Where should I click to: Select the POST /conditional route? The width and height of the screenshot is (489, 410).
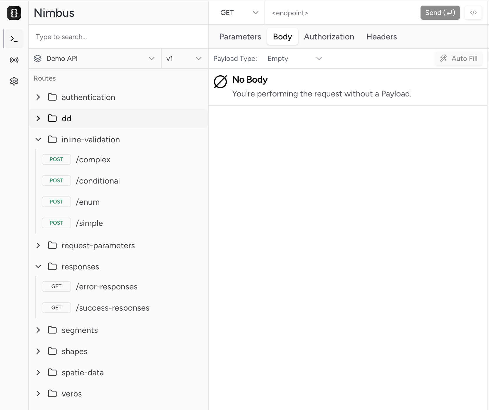point(98,181)
